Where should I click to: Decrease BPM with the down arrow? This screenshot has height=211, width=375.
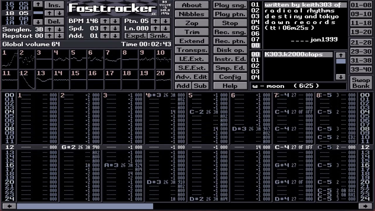tap(115, 21)
